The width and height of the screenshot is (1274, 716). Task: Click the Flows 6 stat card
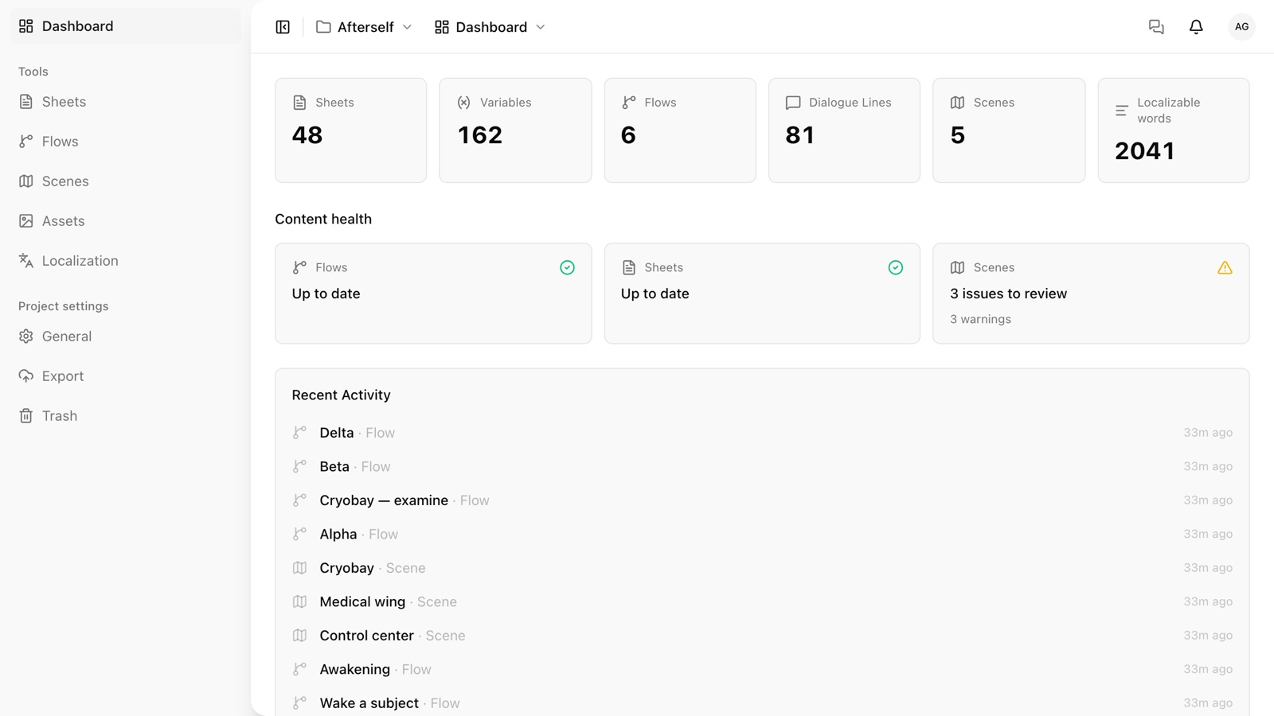click(x=680, y=130)
